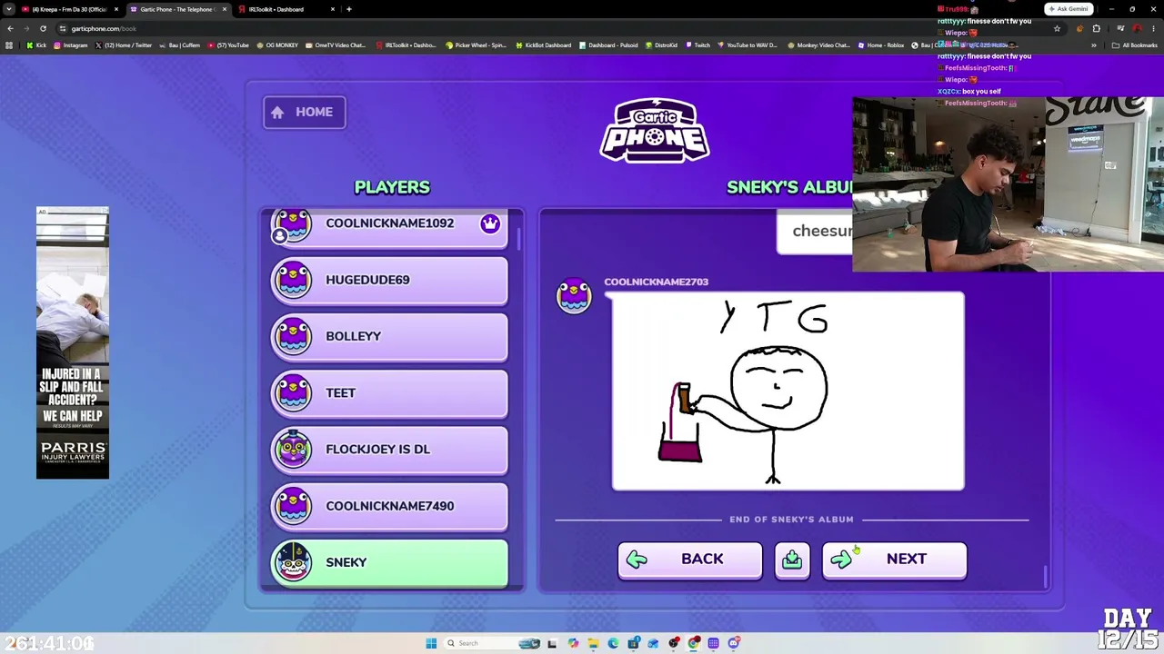Image resolution: width=1164 pixels, height=654 pixels.
Task: Select player BOLLEYY
Action: [389, 336]
